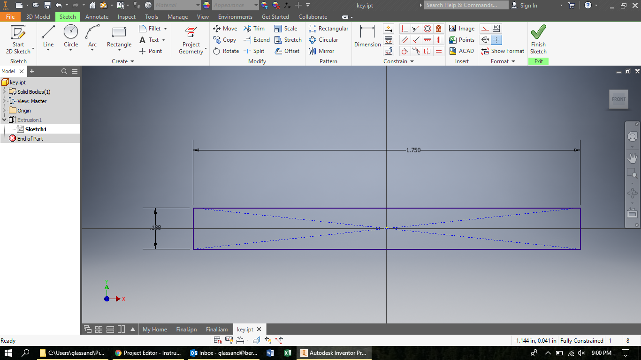Image resolution: width=641 pixels, height=360 pixels.
Task: Select the Rectangle sketch tool
Action: pyautogui.click(x=119, y=36)
